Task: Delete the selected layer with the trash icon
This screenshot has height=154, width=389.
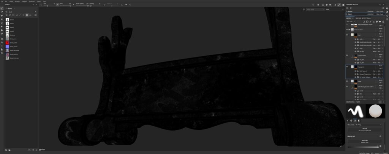Action: click(x=383, y=22)
